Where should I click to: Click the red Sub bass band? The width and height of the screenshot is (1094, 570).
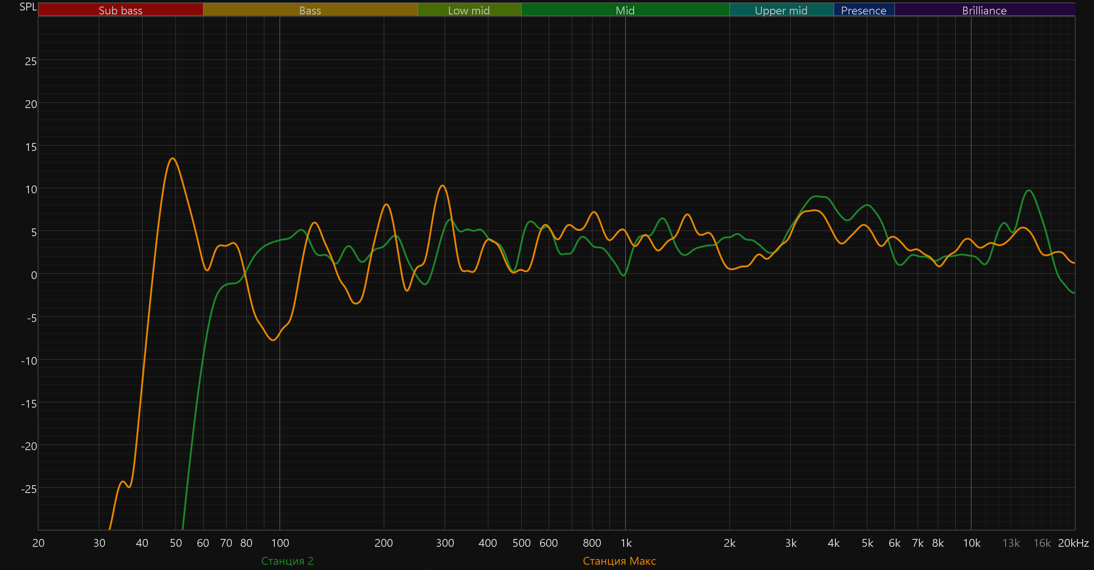[x=120, y=10]
